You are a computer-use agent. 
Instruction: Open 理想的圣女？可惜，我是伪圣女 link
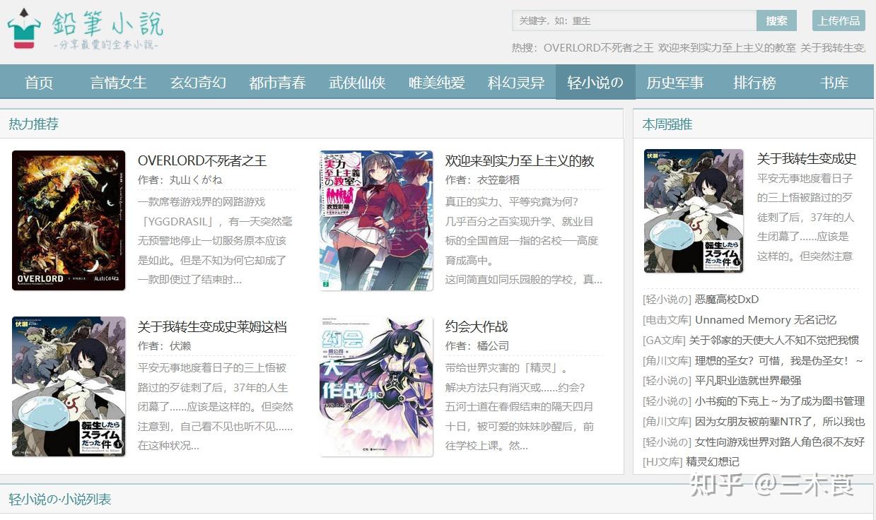point(779,361)
